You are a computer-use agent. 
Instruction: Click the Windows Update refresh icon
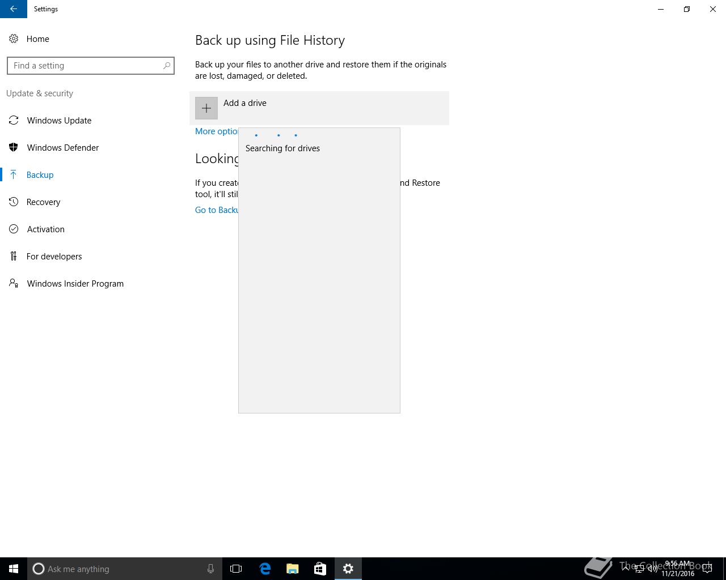tap(14, 120)
